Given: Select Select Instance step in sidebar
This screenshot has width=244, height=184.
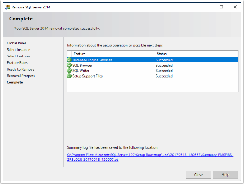Looking at the screenshot, I should 19,50.
